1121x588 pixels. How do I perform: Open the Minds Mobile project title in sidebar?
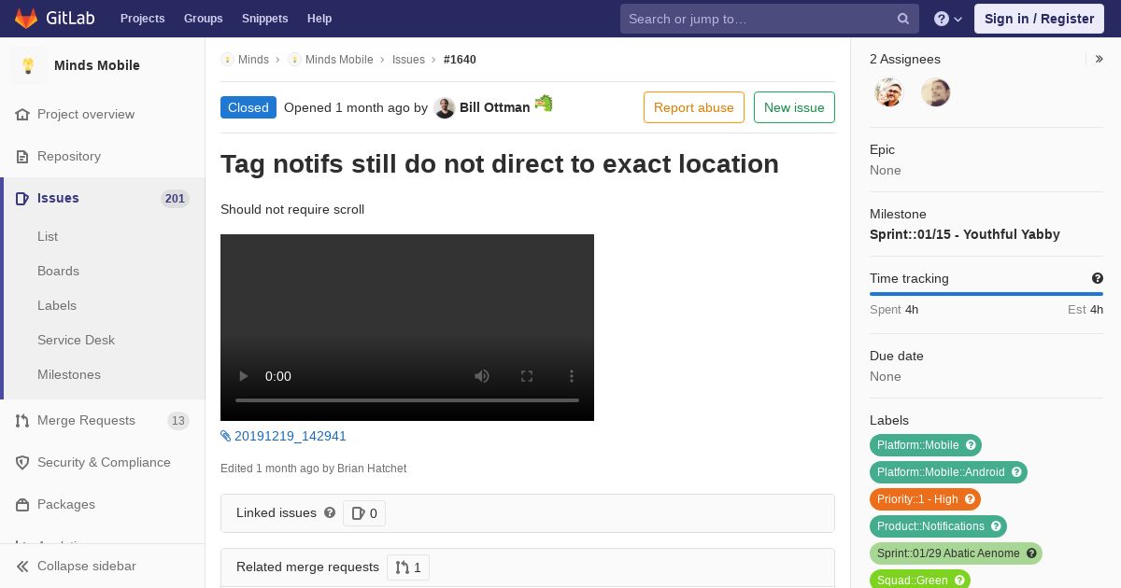click(97, 65)
